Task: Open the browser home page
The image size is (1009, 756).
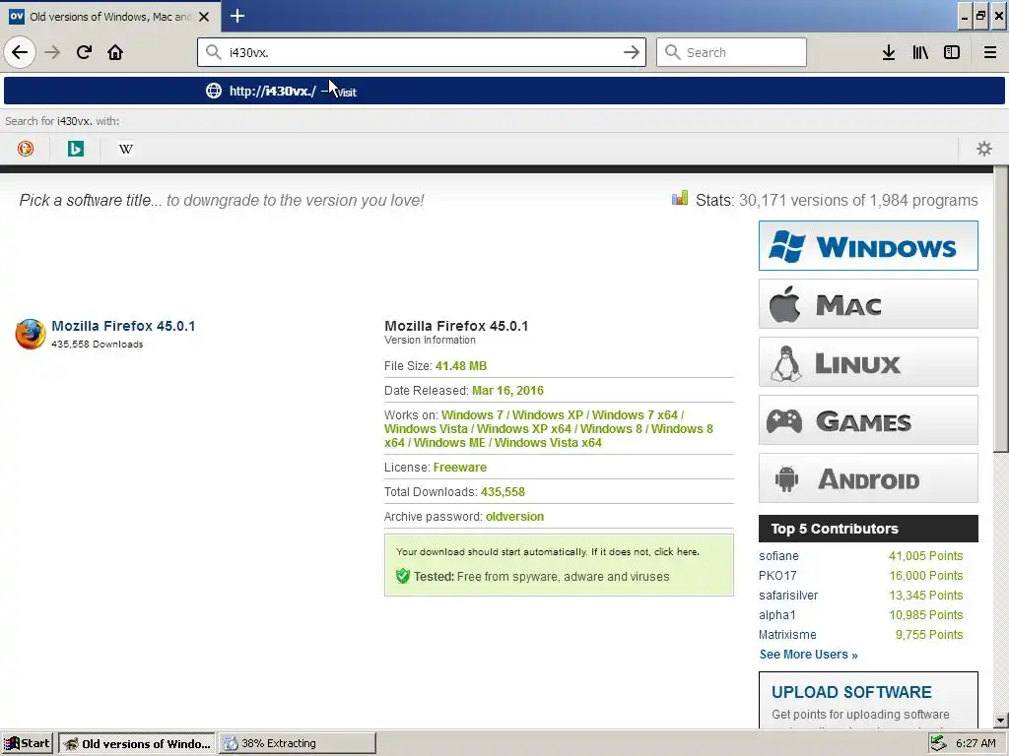Action: click(x=115, y=52)
